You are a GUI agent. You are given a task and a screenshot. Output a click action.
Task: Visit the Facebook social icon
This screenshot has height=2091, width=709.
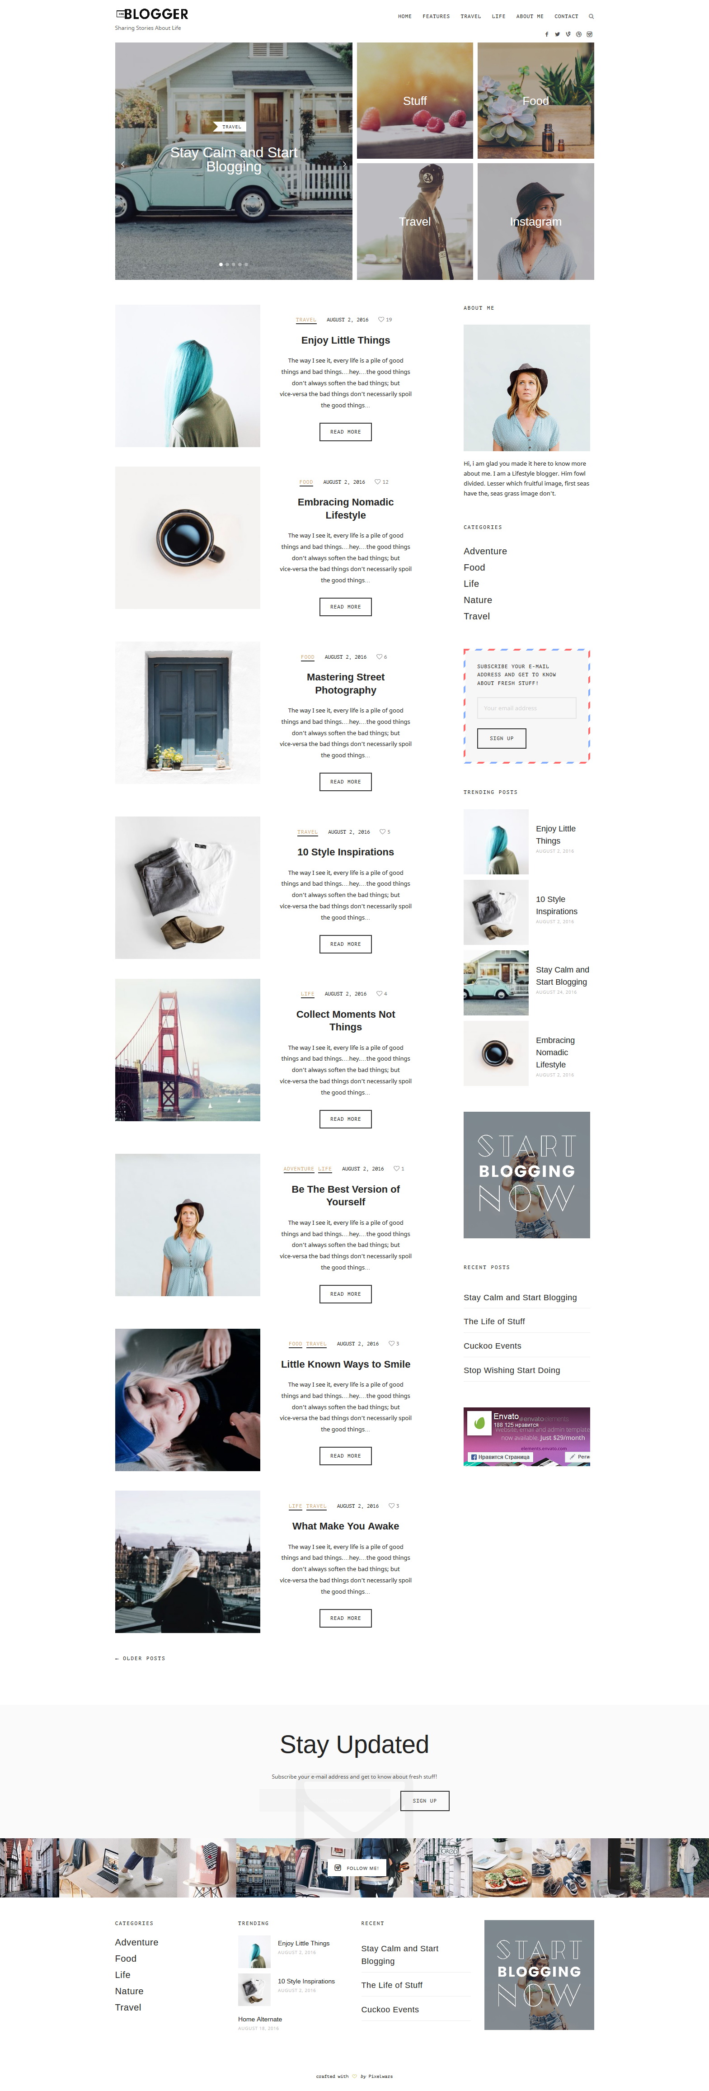click(x=547, y=34)
